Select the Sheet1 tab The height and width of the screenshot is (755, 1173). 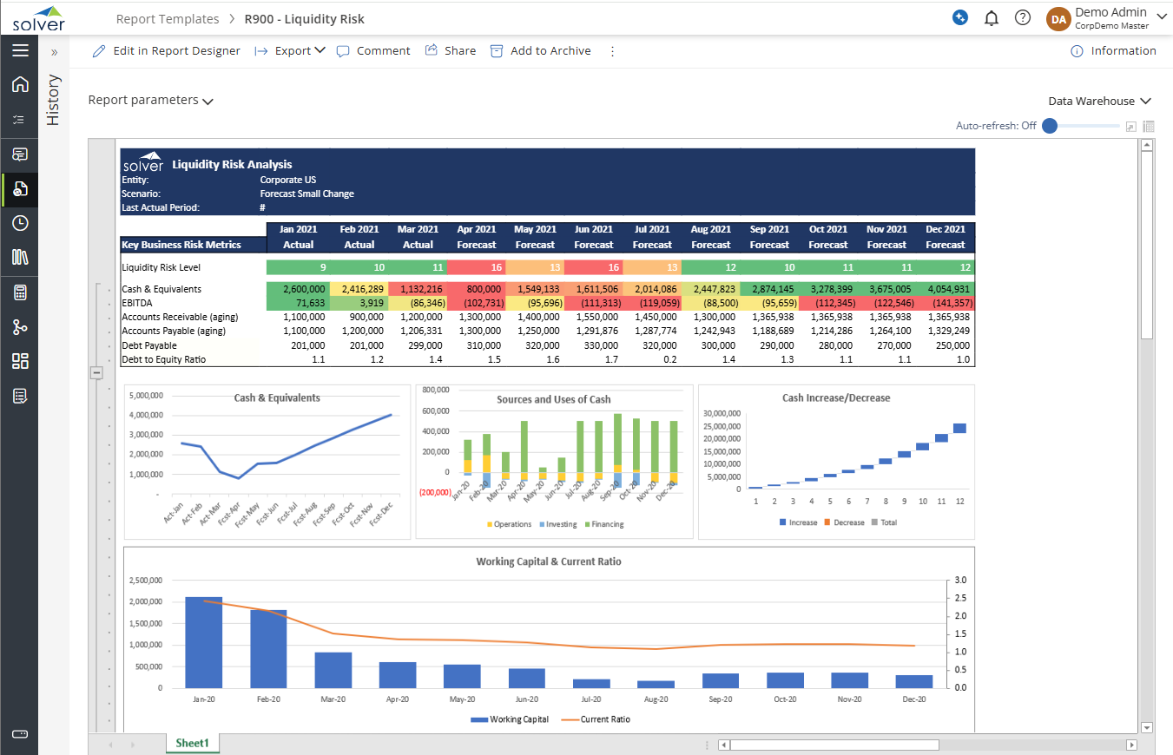[192, 744]
